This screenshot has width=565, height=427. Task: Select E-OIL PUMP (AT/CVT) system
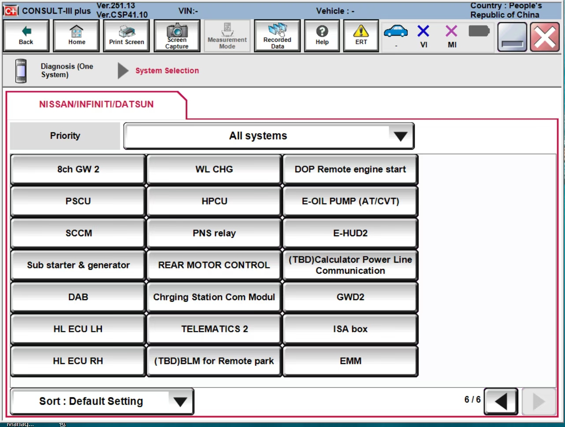point(350,201)
